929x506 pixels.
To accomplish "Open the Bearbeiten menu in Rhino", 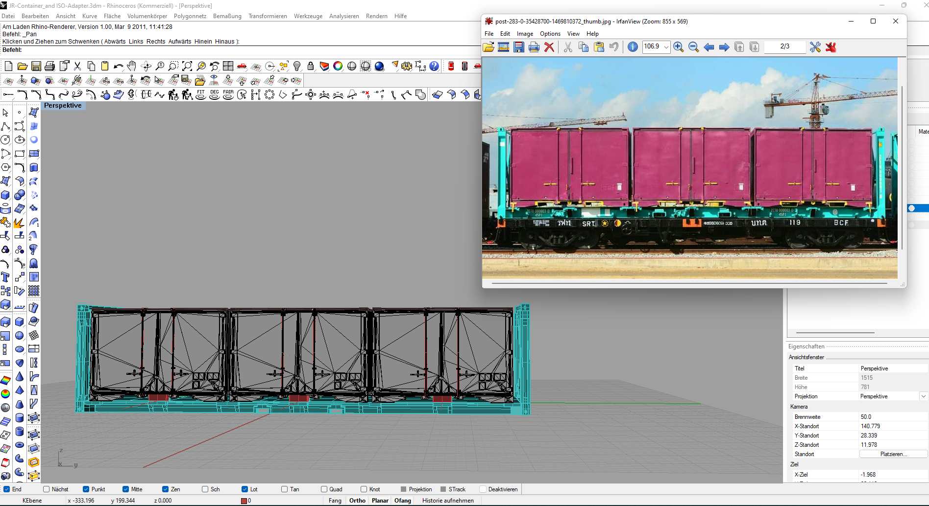I will (35, 16).
